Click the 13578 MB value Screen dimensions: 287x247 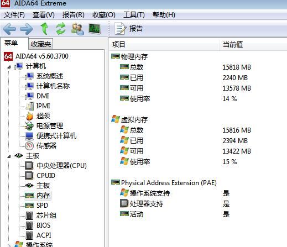(237, 88)
